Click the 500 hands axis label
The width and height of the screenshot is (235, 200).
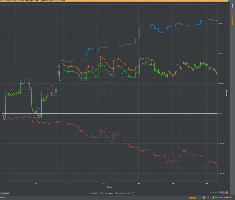coord(36,183)
